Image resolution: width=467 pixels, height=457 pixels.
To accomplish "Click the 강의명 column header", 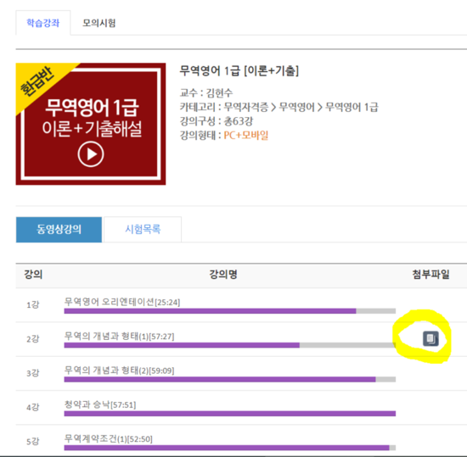I will pyautogui.click(x=223, y=274).
